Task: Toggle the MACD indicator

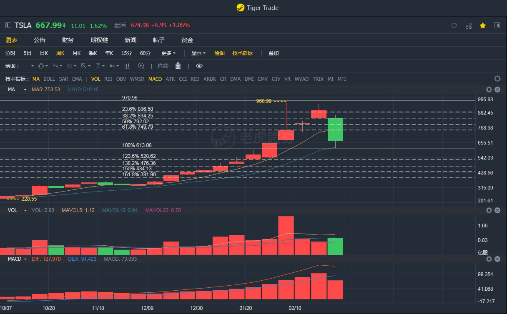Action: pyautogui.click(x=155, y=79)
